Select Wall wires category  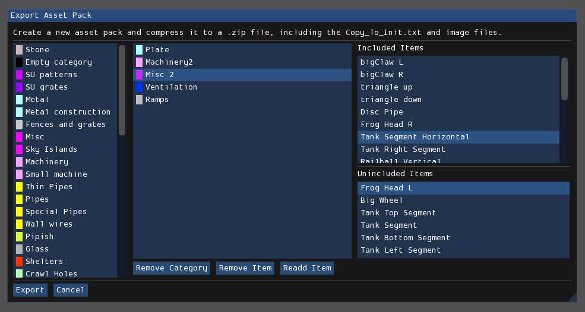pyautogui.click(x=65, y=224)
